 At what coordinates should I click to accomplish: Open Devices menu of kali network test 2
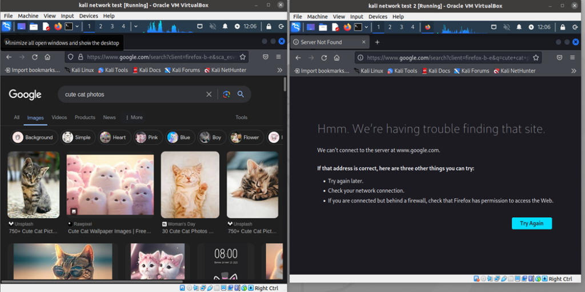376,17
